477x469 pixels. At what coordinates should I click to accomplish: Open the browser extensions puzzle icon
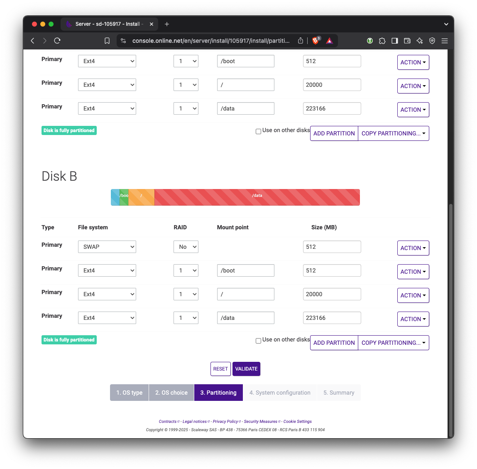[382, 41]
